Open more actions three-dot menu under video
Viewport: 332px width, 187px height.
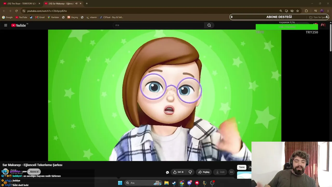(x=231, y=172)
